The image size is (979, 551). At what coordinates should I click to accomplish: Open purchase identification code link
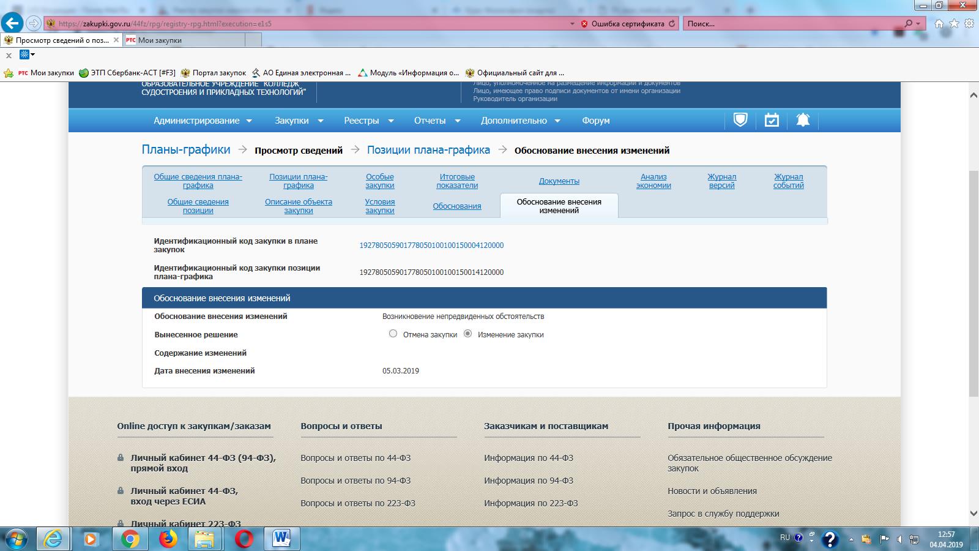(x=431, y=246)
